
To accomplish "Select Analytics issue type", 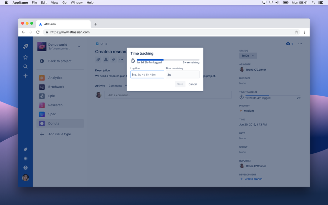I will (x=60, y=78).
